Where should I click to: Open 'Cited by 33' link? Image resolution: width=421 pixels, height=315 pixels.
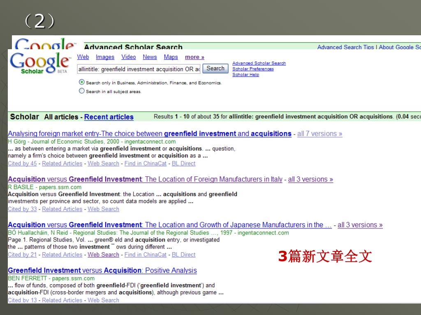tap(22, 209)
